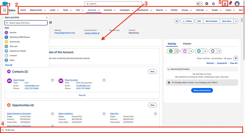
Task: Click the Content app icon
Action: 6,56
